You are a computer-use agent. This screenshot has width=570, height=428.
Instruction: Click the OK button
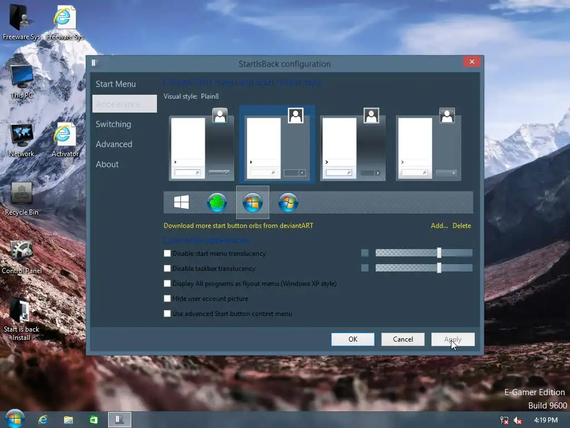click(x=352, y=339)
